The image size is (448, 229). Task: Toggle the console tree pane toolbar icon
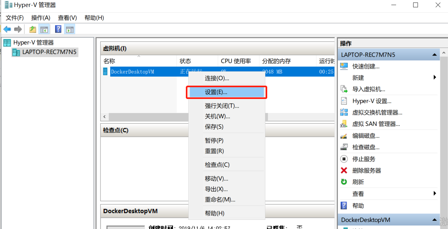(x=44, y=29)
